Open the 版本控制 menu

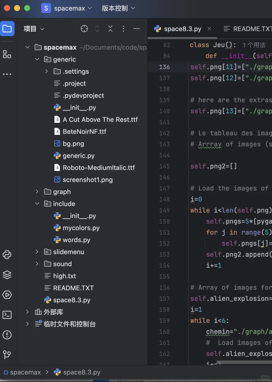pos(118,8)
